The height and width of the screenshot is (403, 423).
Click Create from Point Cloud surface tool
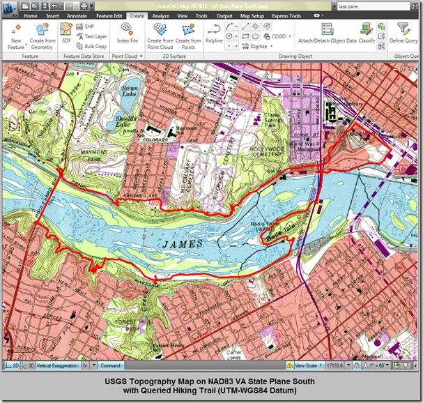[160, 36]
